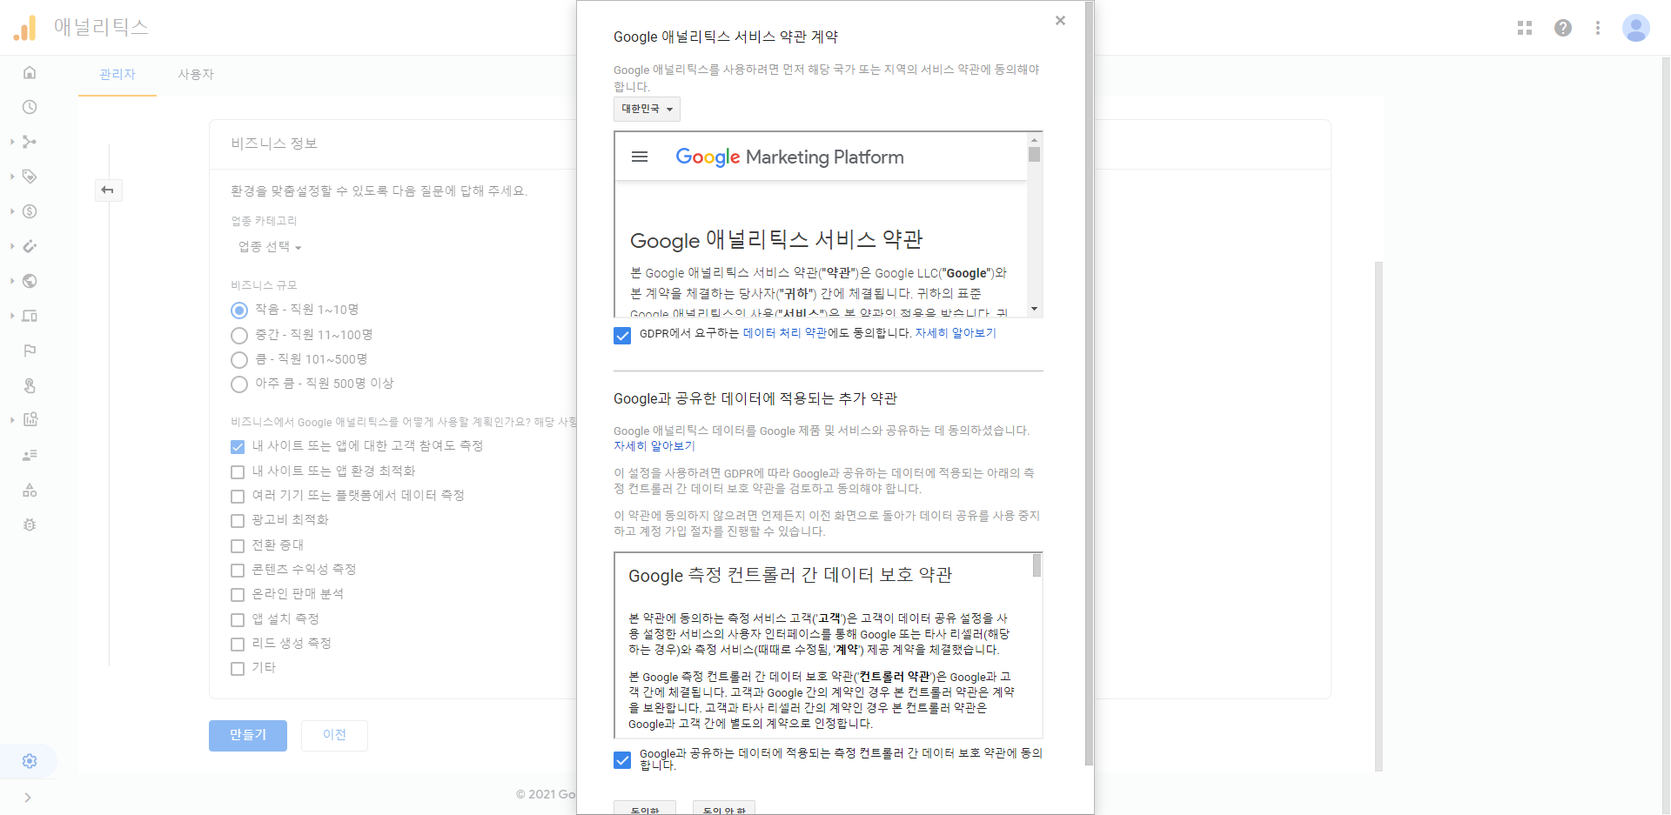Image resolution: width=1671 pixels, height=815 pixels.
Task: Click the 동의 안 함 decline button
Action: (x=724, y=808)
